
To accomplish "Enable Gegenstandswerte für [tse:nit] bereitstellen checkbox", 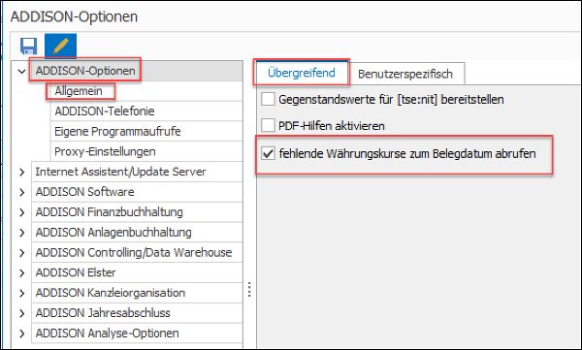I will [268, 100].
